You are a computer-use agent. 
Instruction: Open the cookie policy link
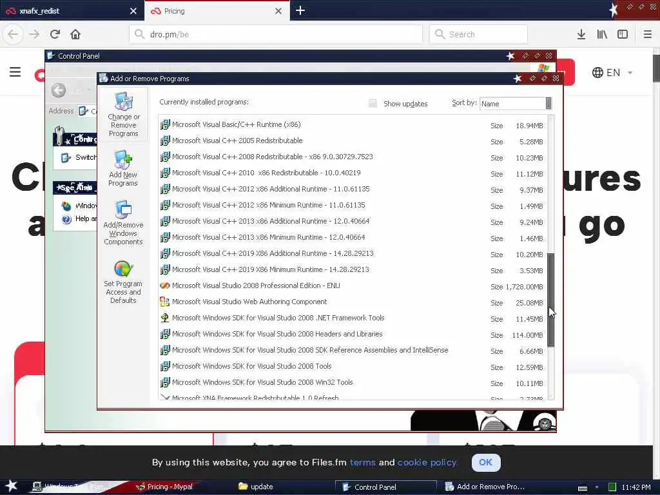[427, 463]
